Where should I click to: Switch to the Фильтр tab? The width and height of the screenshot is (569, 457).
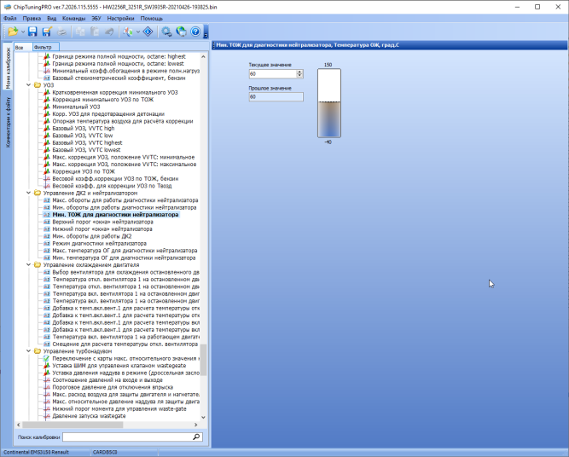(46, 47)
